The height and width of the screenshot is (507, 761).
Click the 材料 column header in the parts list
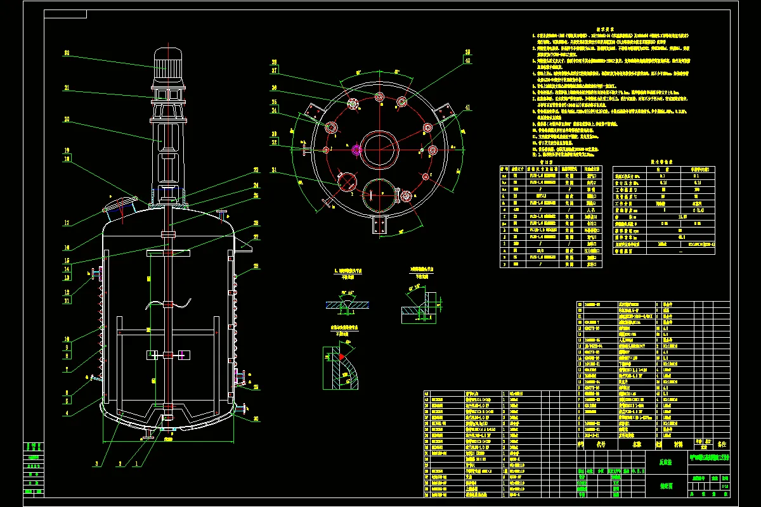coord(678,445)
